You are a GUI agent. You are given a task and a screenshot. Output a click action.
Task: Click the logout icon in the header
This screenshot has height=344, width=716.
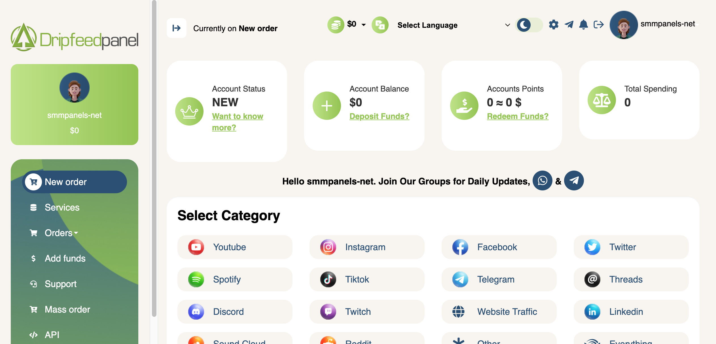click(x=599, y=25)
